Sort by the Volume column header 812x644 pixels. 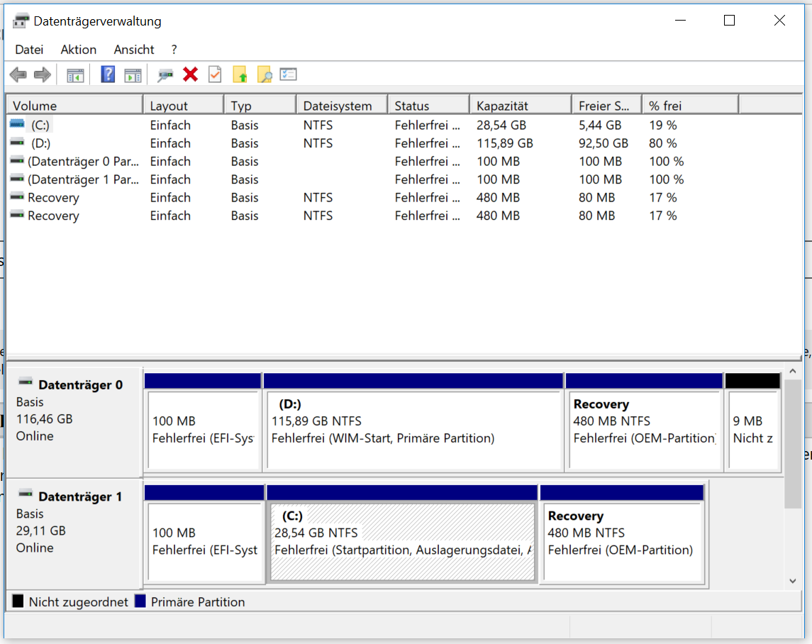74,106
